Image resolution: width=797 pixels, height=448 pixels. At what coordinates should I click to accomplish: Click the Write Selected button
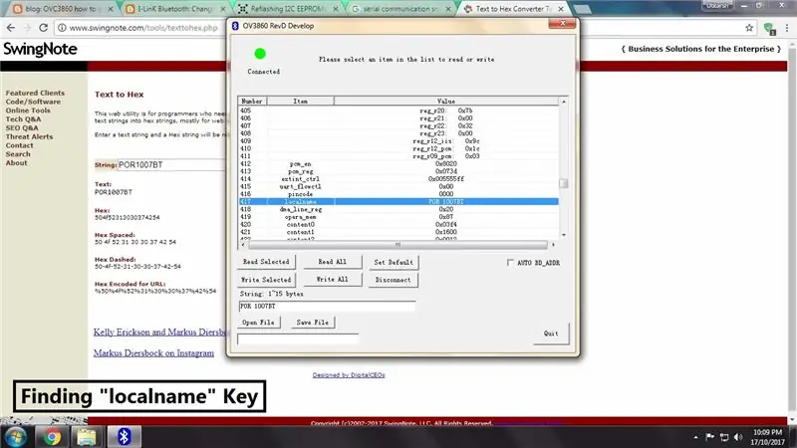266,280
